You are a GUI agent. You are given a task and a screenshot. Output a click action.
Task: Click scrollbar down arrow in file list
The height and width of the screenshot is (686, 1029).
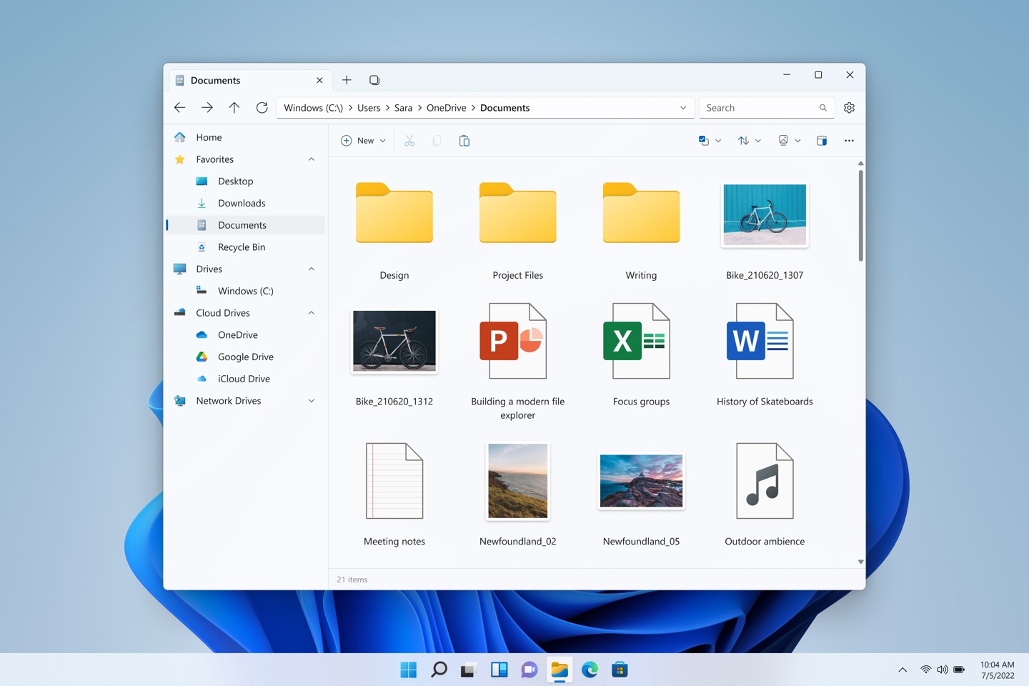pyautogui.click(x=860, y=562)
